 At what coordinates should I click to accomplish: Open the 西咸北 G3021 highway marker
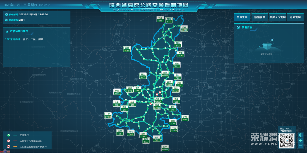tap(158, 100)
